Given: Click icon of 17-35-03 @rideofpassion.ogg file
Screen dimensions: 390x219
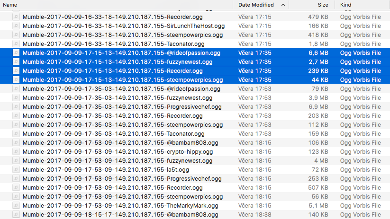Looking at the screenshot, I should 16,88.
